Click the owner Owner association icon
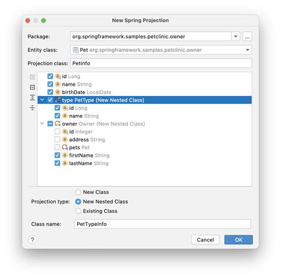Viewport: 281px width, 278px height. tap(58, 124)
